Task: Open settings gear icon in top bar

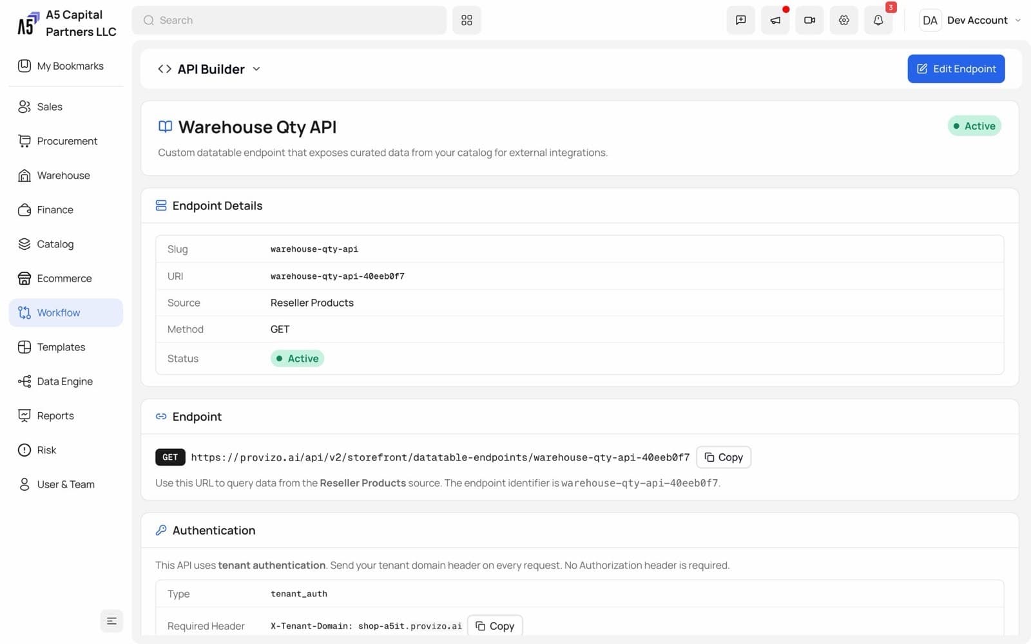Action: pyautogui.click(x=843, y=20)
